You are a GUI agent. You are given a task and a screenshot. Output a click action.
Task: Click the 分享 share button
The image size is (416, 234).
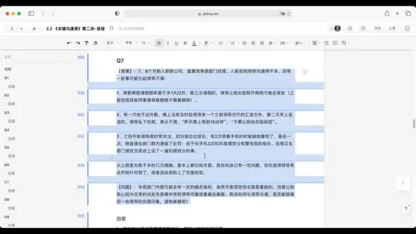(392, 29)
